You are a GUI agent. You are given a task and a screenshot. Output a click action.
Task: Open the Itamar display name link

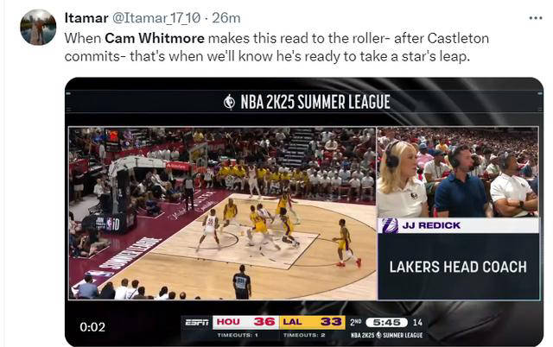[x=86, y=18]
